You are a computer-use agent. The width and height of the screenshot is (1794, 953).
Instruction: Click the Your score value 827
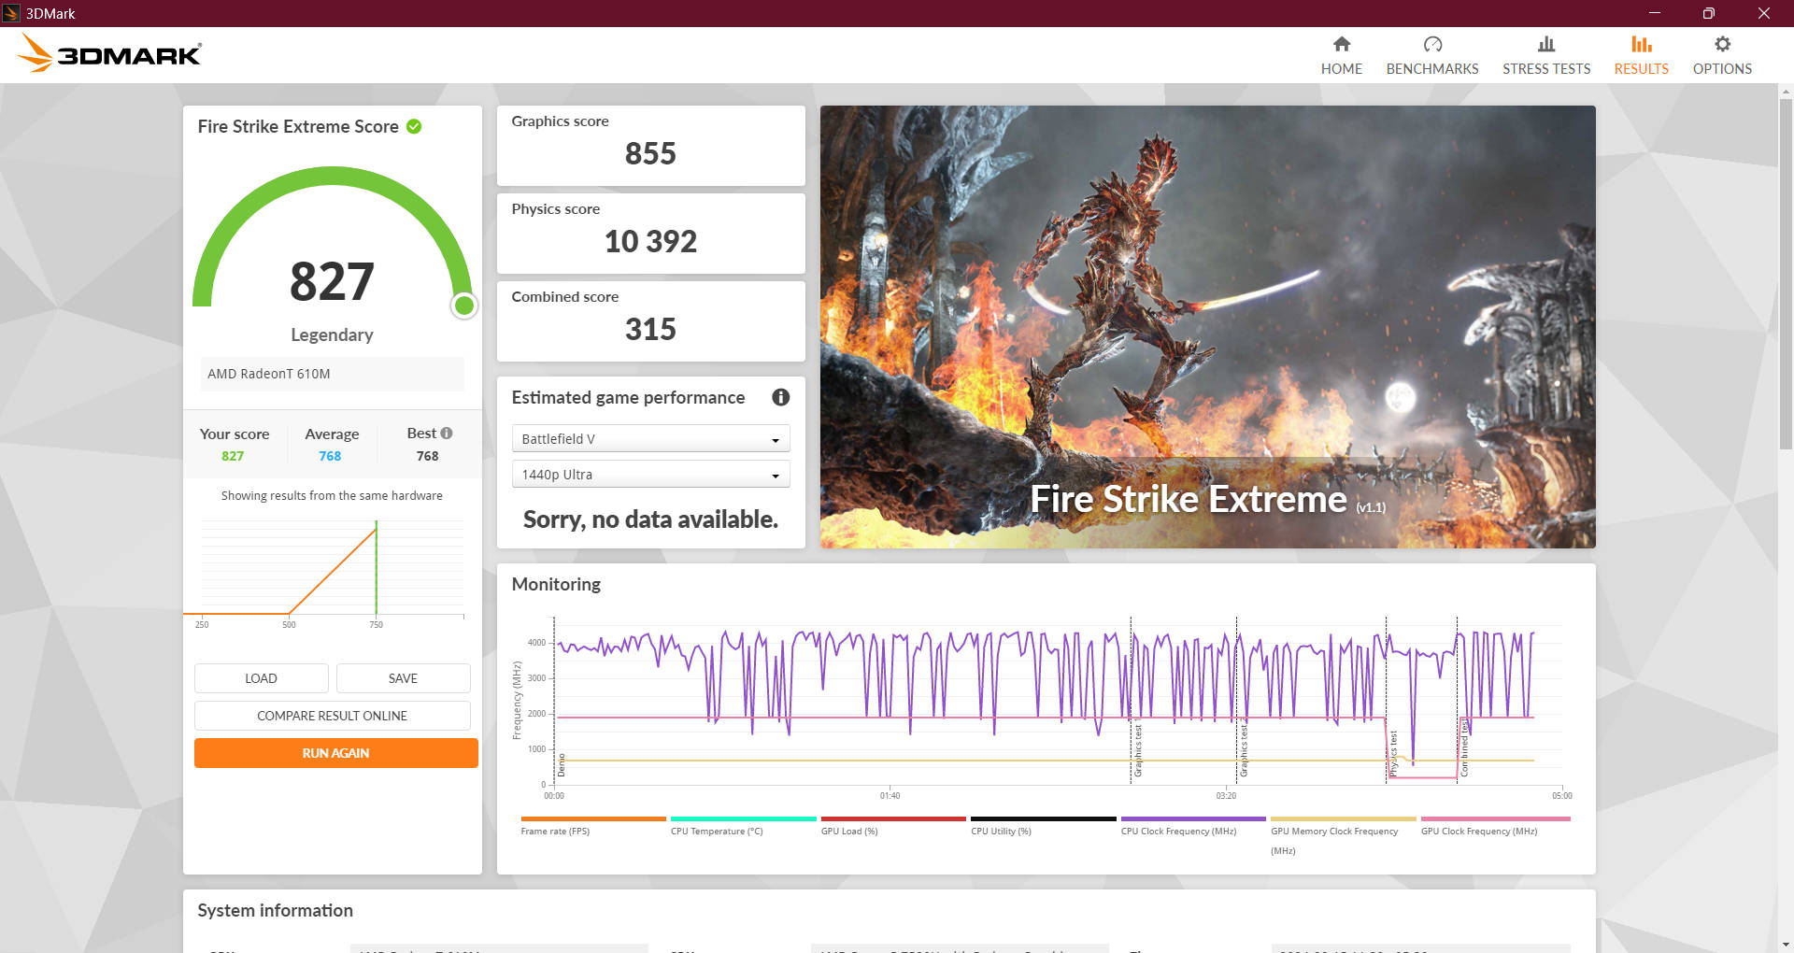pyautogui.click(x=233, y=456)
